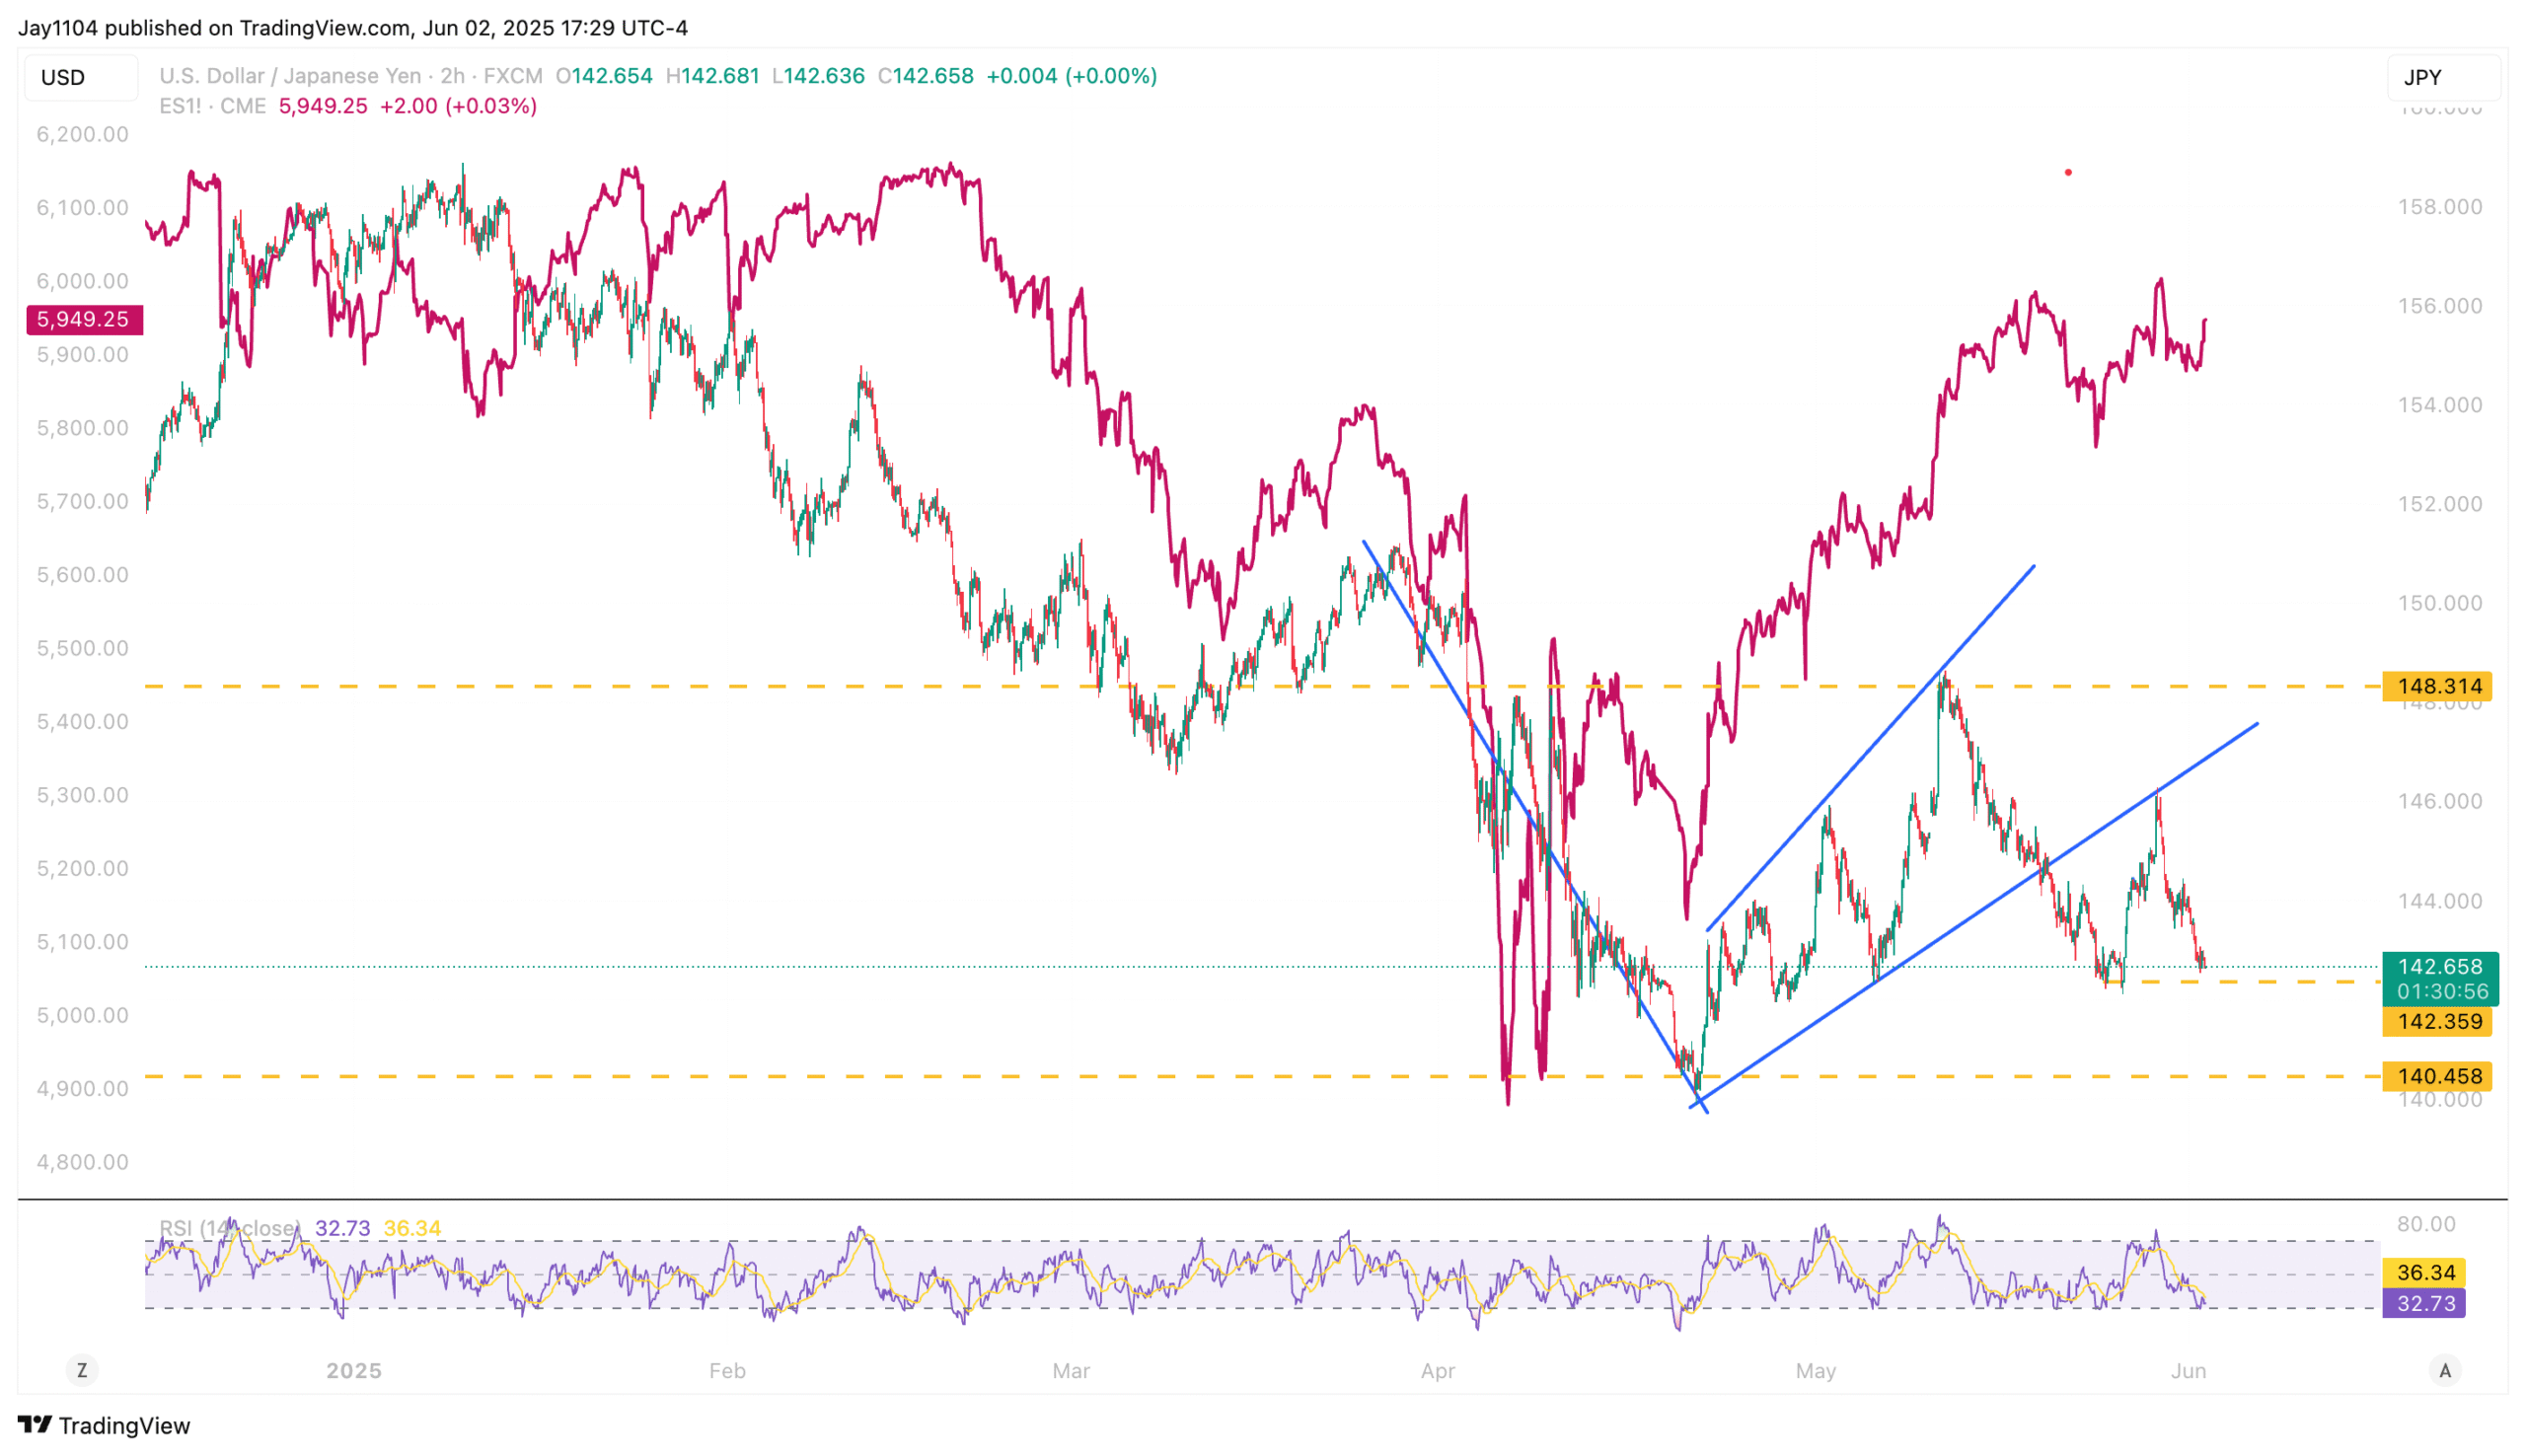Screen dimensions: 2526x1456
Task: Click the 148.314 price line label
Action: point(2437,686)
